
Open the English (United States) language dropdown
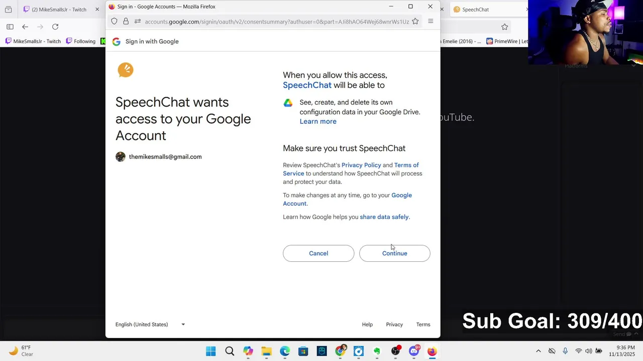pos(150,324)
